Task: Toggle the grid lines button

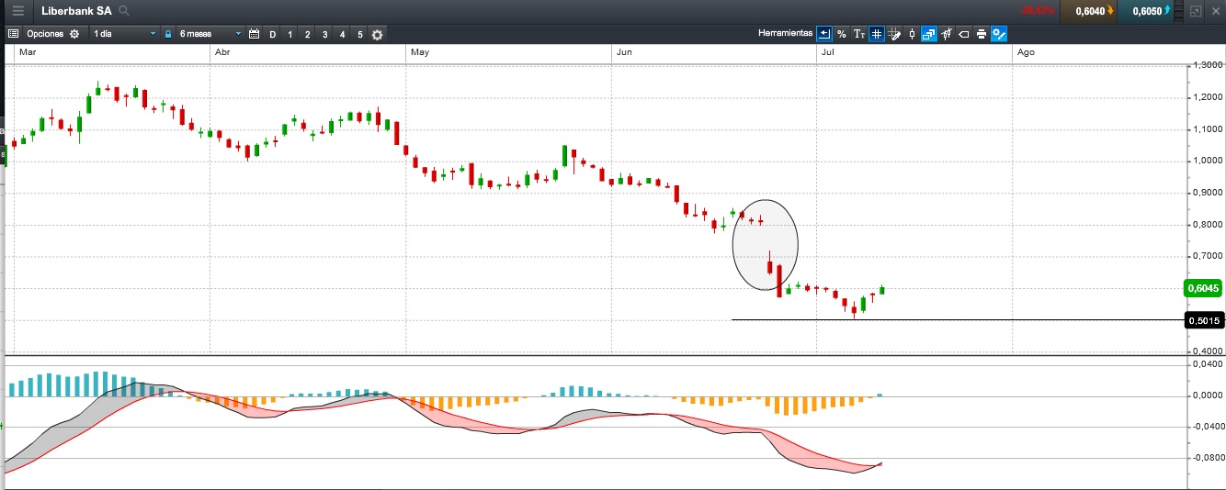Action: 877,34
